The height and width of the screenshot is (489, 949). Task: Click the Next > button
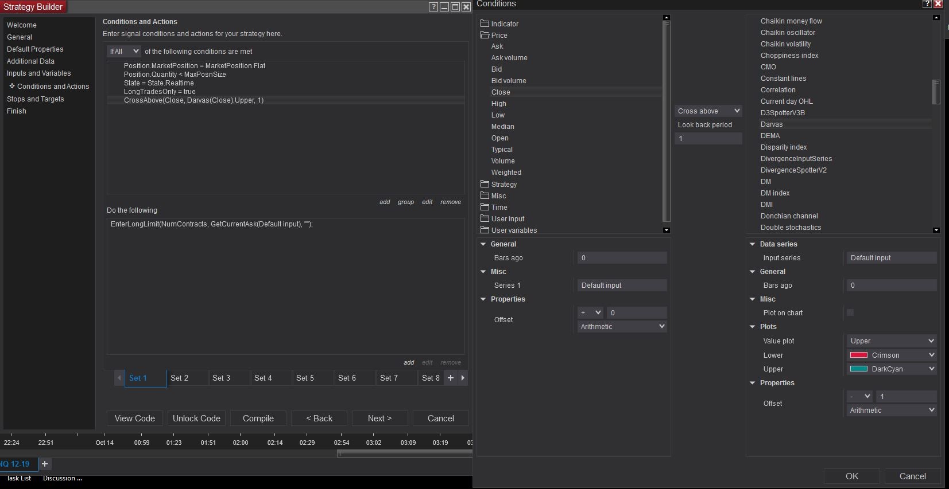pos(380,418)
